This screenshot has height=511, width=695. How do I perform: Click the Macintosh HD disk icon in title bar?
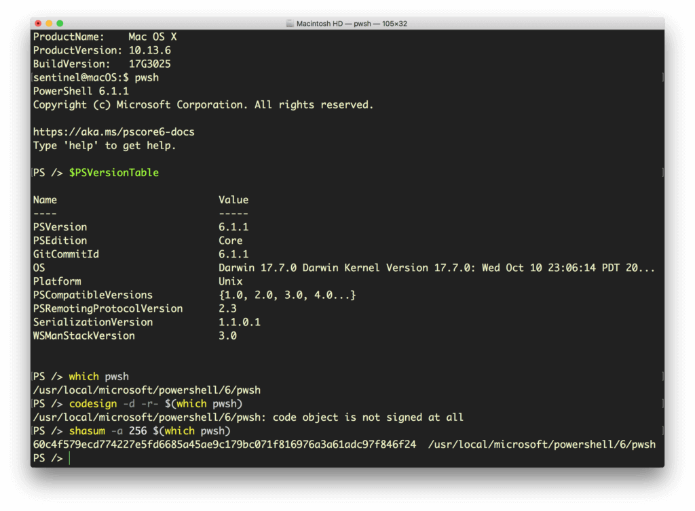pyautogui.click(x=290, y=24)
